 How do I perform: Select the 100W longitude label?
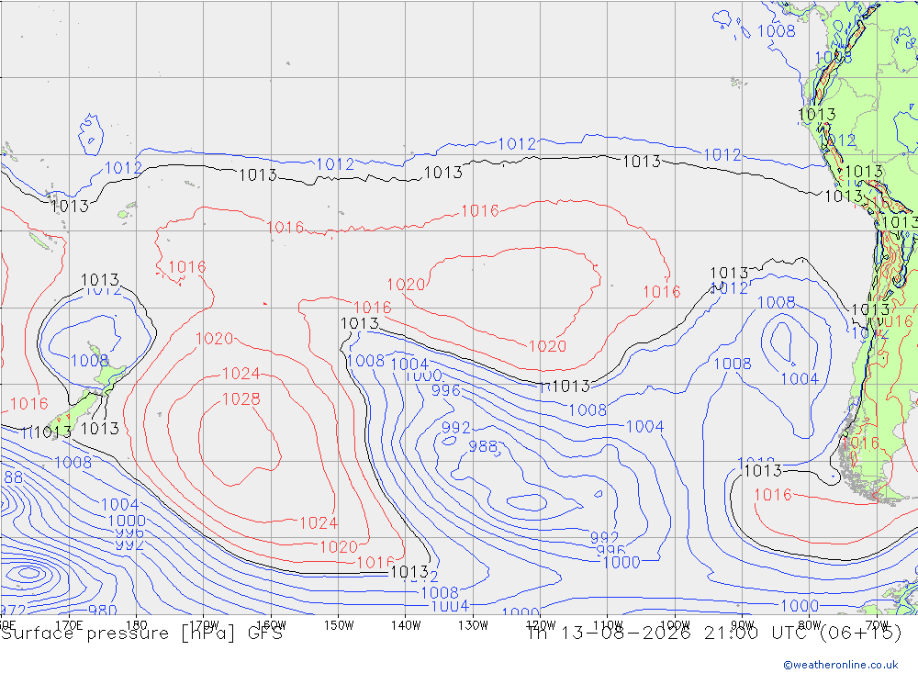[x=675, y=625]
